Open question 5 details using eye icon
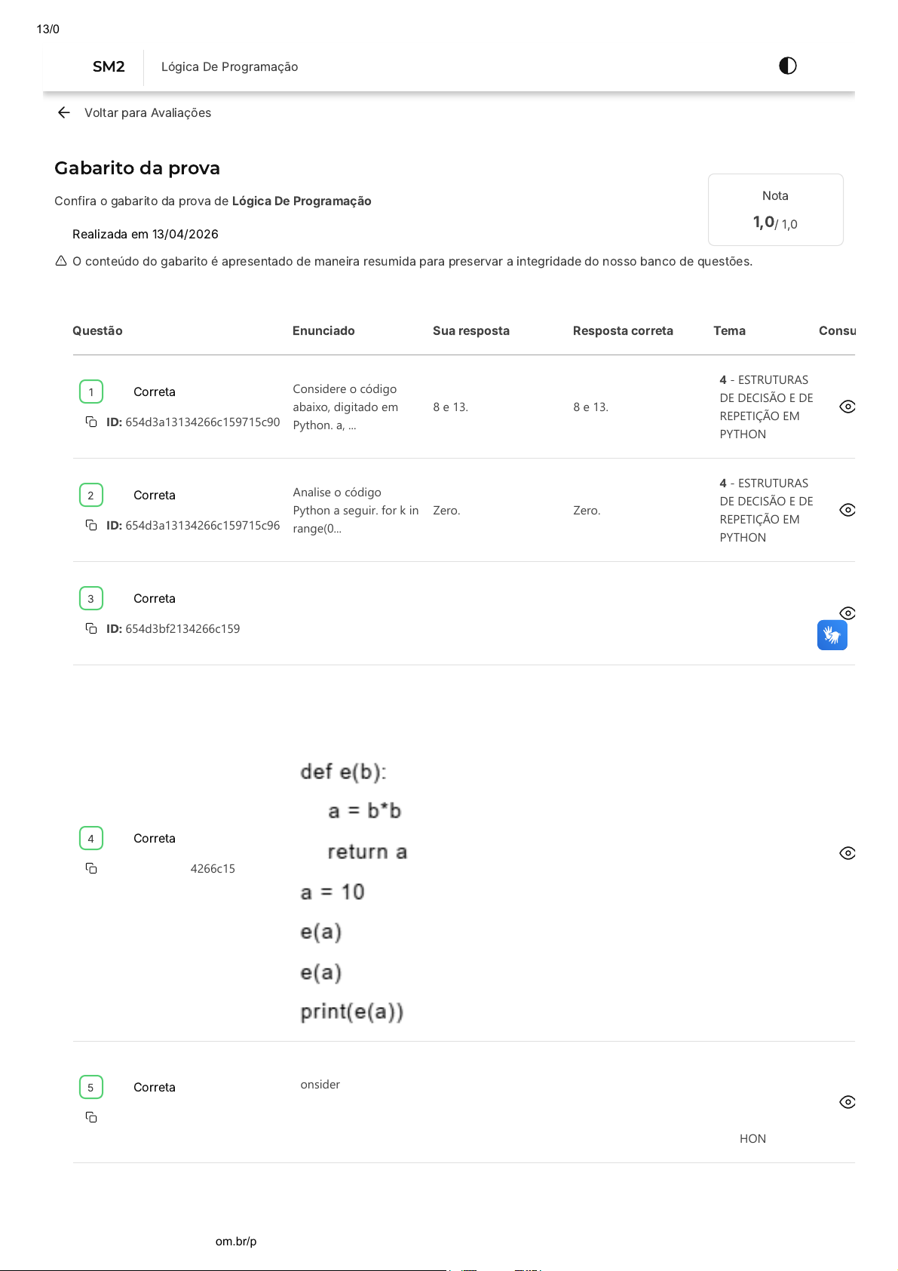The width and height of the screenshot is (898, 1271). click(847, 1102)
